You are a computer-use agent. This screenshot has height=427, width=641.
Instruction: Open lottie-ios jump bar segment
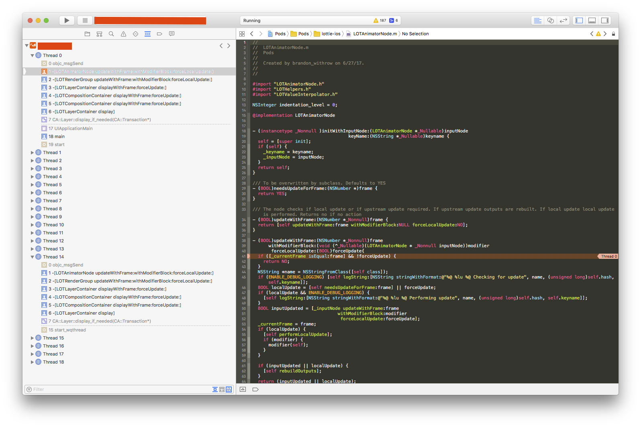[327, 34]
